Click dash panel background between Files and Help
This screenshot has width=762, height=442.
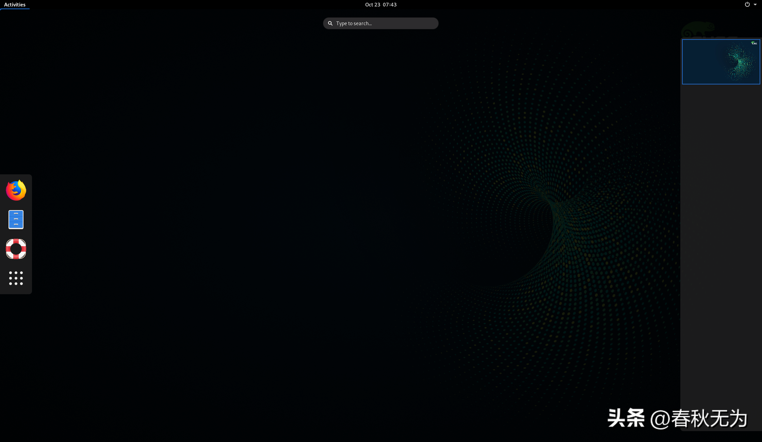[x=16, y=234]
